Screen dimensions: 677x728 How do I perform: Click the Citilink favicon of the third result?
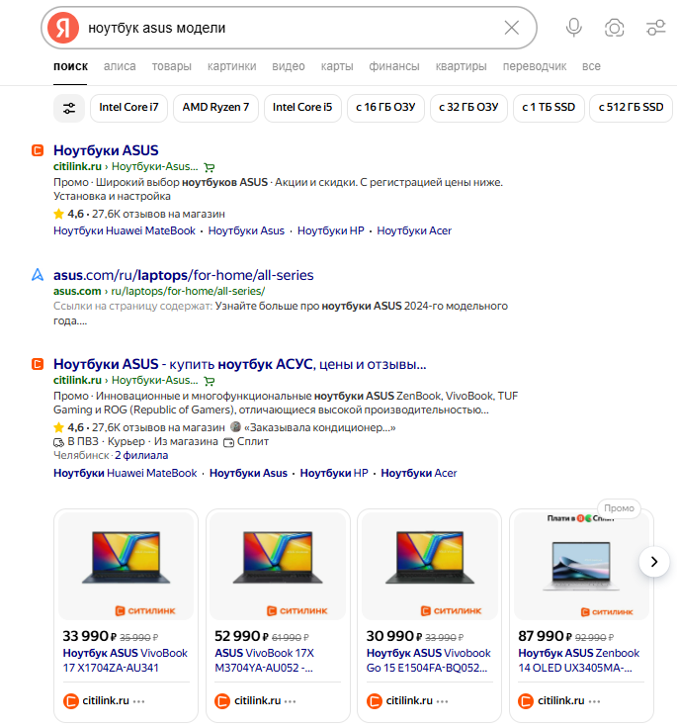38,364
